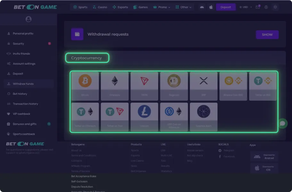Open VIP cashback sidebar item
The height and width of the screenshot is (192, 292).
coord(21,114)
